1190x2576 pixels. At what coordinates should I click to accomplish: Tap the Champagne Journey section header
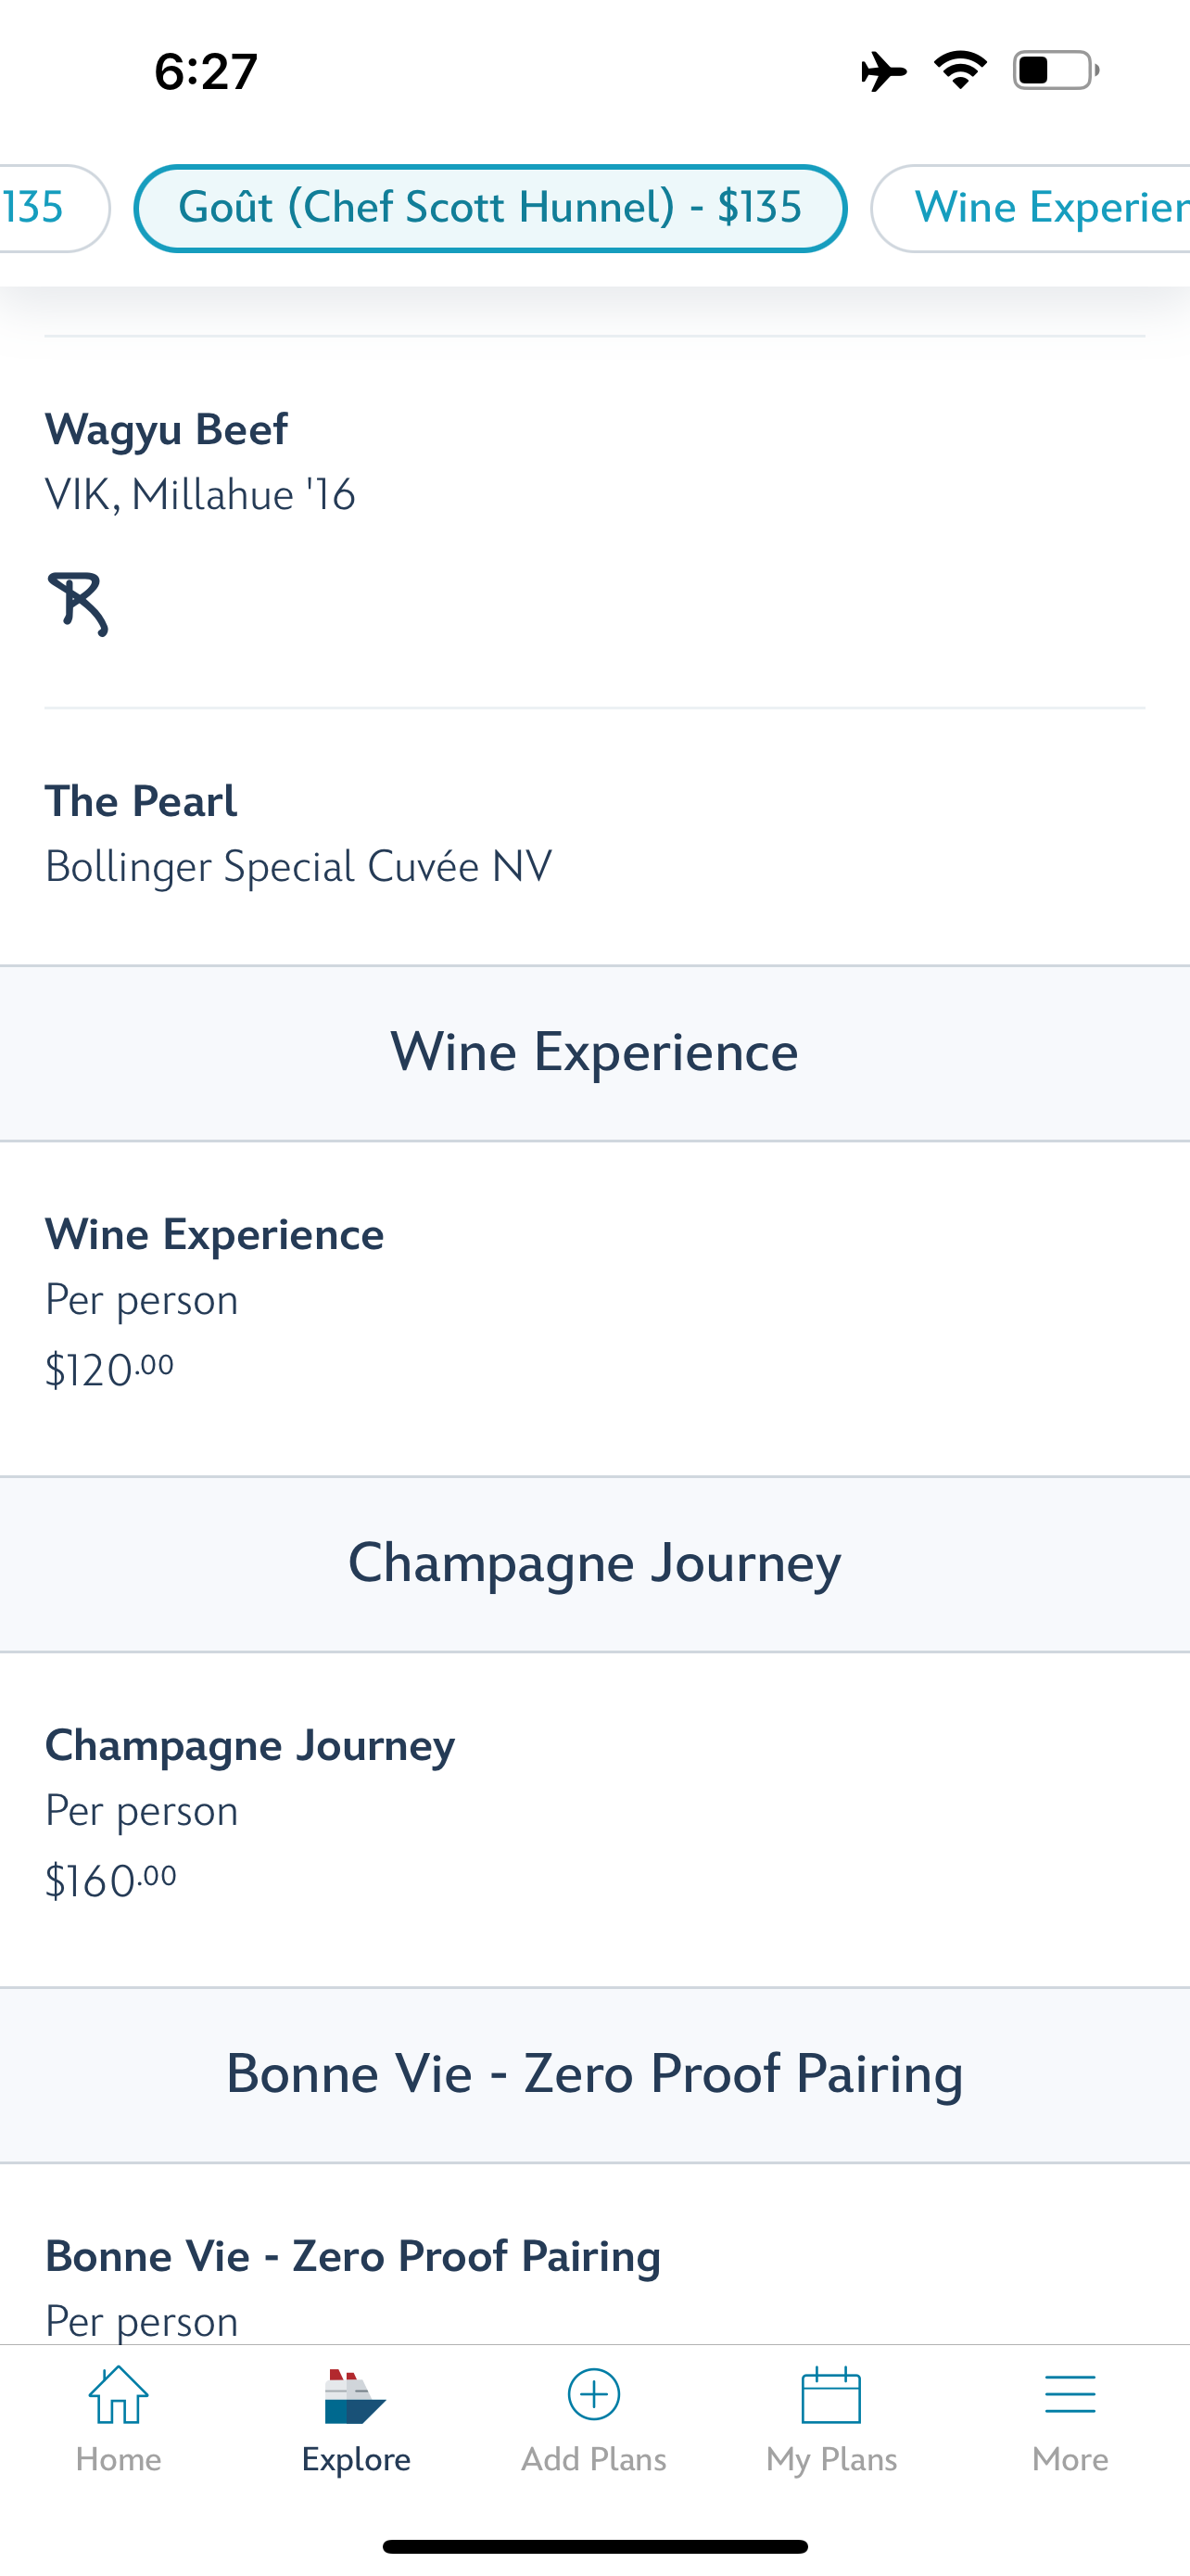coord(594,1564)
